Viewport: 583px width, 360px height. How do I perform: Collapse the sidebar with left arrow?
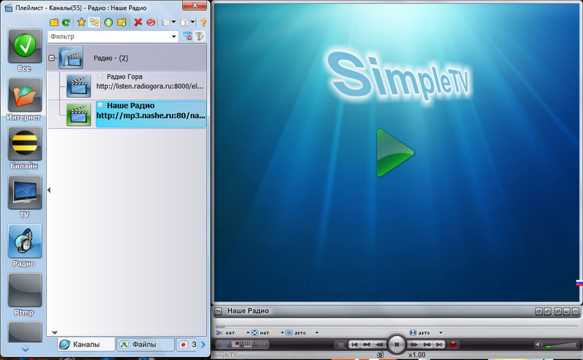(49, 190)
